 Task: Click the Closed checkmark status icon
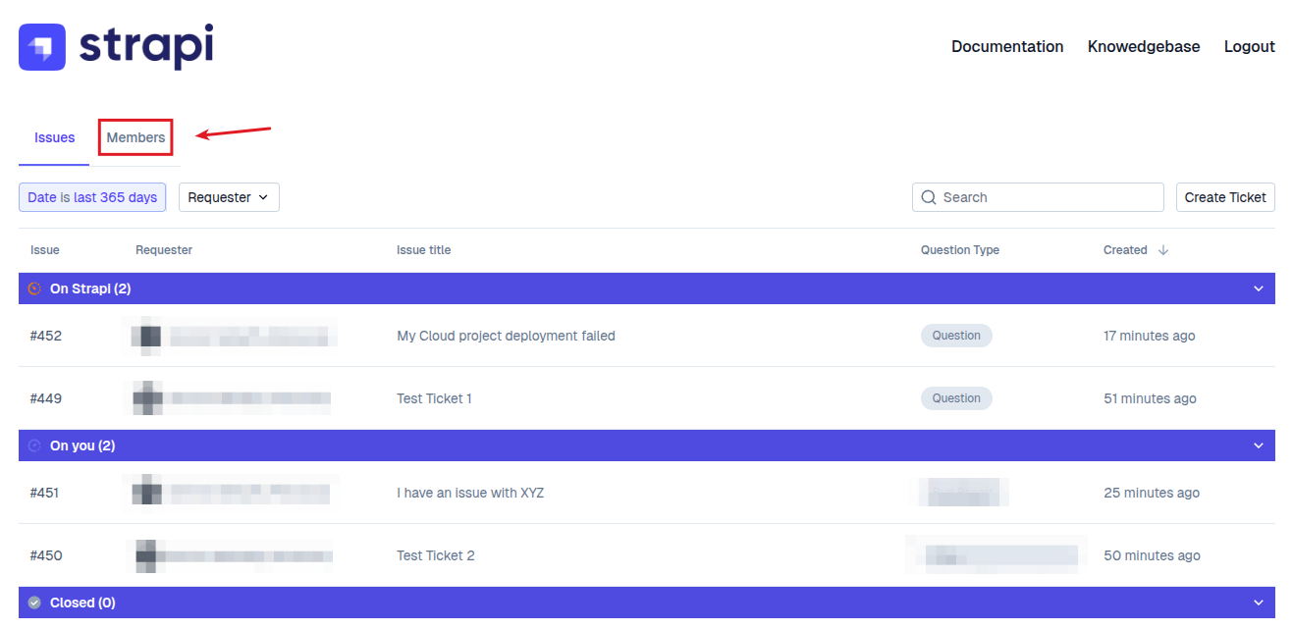(x=34, y=603)
